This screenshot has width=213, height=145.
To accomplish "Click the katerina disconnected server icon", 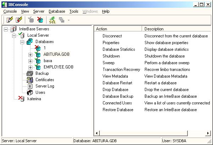I will coord(21,99).
